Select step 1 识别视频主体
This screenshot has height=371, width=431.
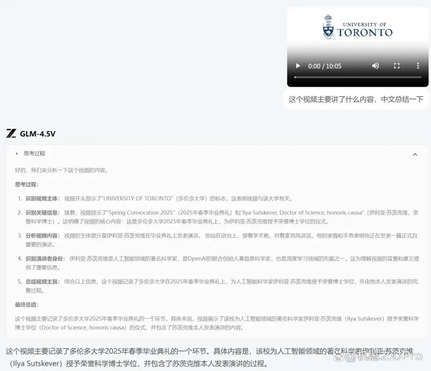pyautogui.click(x=43, y=198)
